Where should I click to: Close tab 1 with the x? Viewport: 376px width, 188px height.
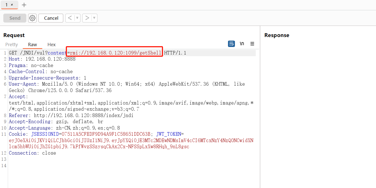click(x=12, y=5)
